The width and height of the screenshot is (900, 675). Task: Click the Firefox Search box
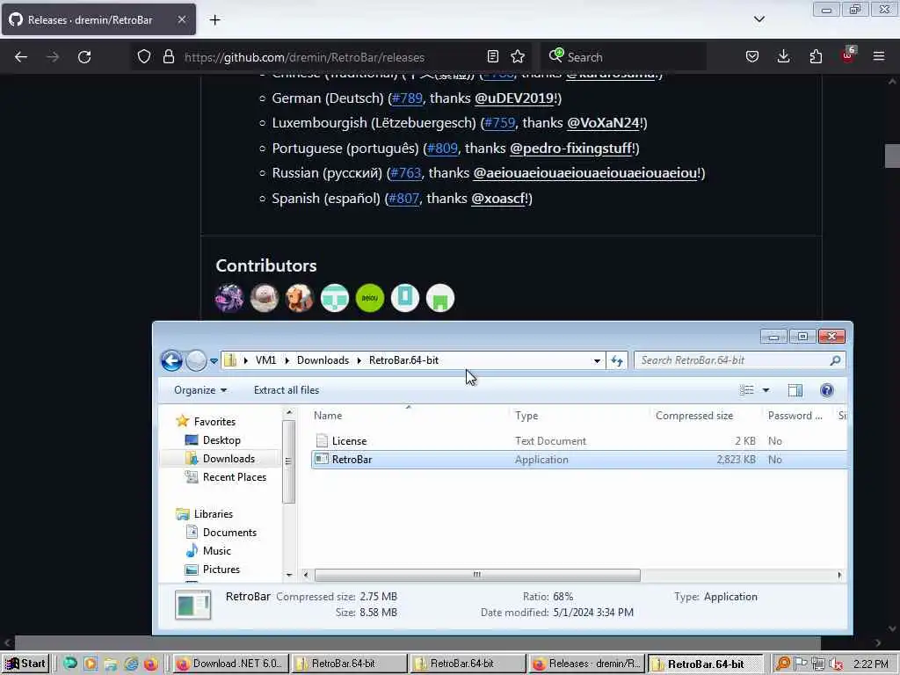tap(623, 57)
